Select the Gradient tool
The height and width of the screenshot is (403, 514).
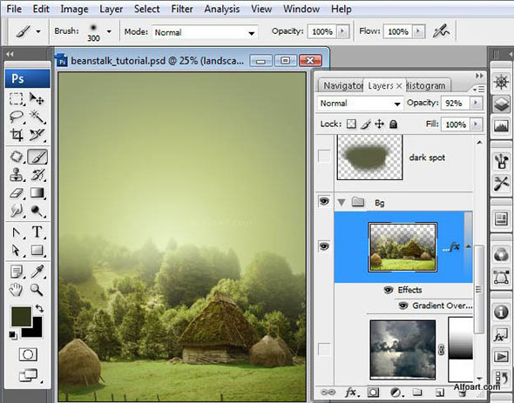[x=37, y=193]
